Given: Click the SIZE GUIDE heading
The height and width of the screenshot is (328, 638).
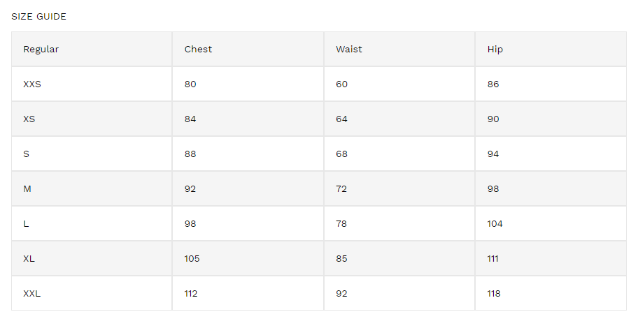Looking at the screenshot, I should (38, 17).
